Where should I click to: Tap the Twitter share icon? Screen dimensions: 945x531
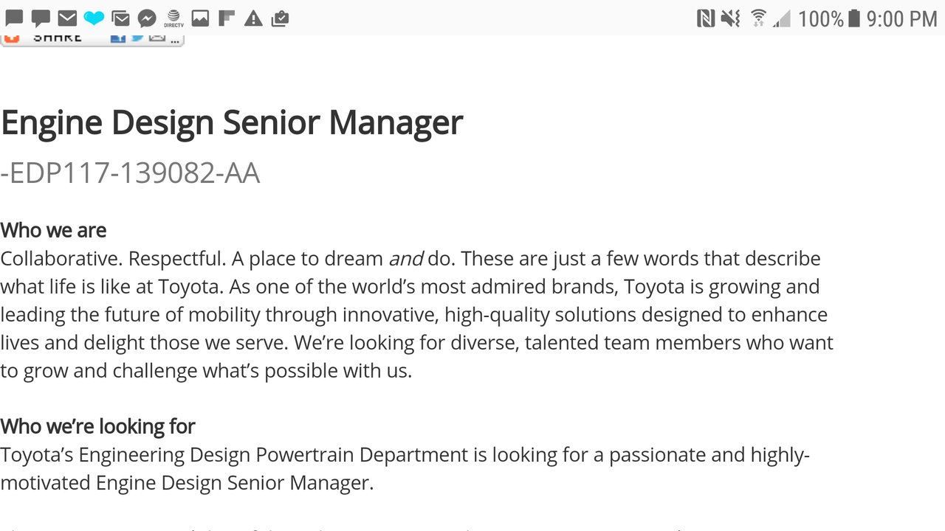pyautogui.click(x=137, y=38)
